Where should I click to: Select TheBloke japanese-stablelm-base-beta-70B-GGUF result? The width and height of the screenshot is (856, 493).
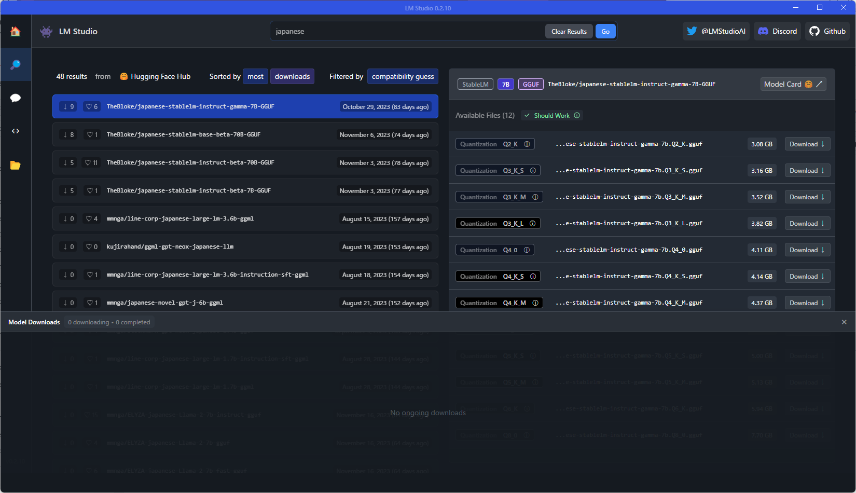[245, 134]
